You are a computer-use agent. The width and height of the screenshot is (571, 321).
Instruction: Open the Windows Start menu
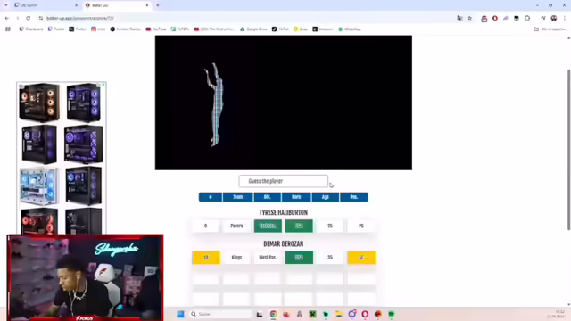coord(180,314)
